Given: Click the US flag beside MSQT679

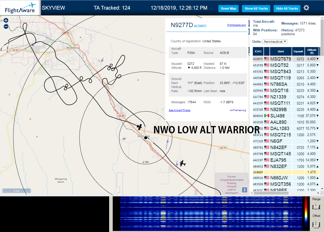Looking at the screenshot, I should tap(267, 59).
